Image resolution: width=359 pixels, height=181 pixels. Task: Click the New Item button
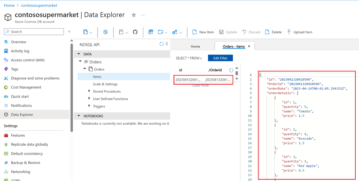click(203, 32)
